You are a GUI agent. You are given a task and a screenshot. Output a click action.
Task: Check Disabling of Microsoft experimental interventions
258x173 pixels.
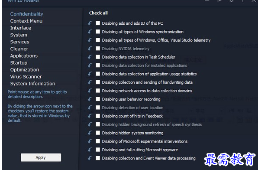98,141
